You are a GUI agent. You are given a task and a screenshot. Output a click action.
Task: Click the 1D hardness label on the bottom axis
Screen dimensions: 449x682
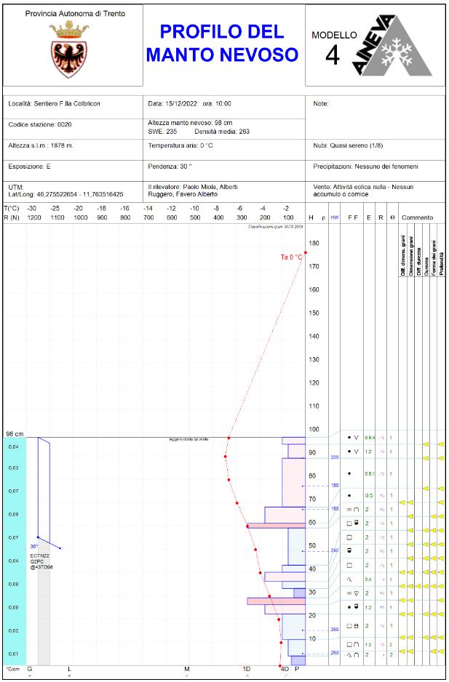(x=247, y=669)
